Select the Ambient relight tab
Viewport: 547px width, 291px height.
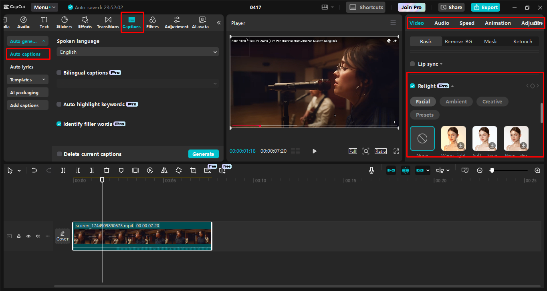point(456,102)
